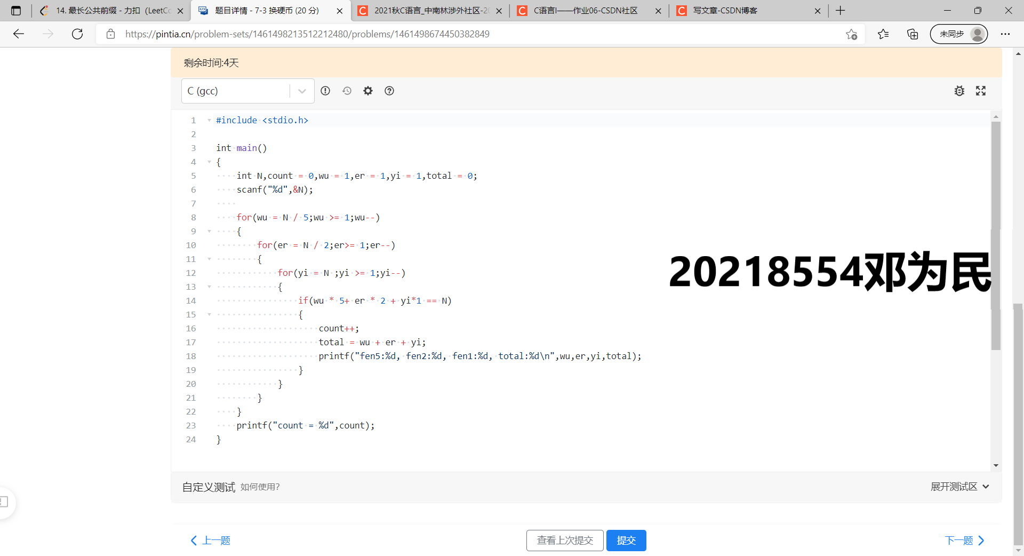The height and width of the screenshot is (556, 1024).
Task: Close the 2021秋C语言 tab
Action: pyautogui.click(x=499, y=11)
